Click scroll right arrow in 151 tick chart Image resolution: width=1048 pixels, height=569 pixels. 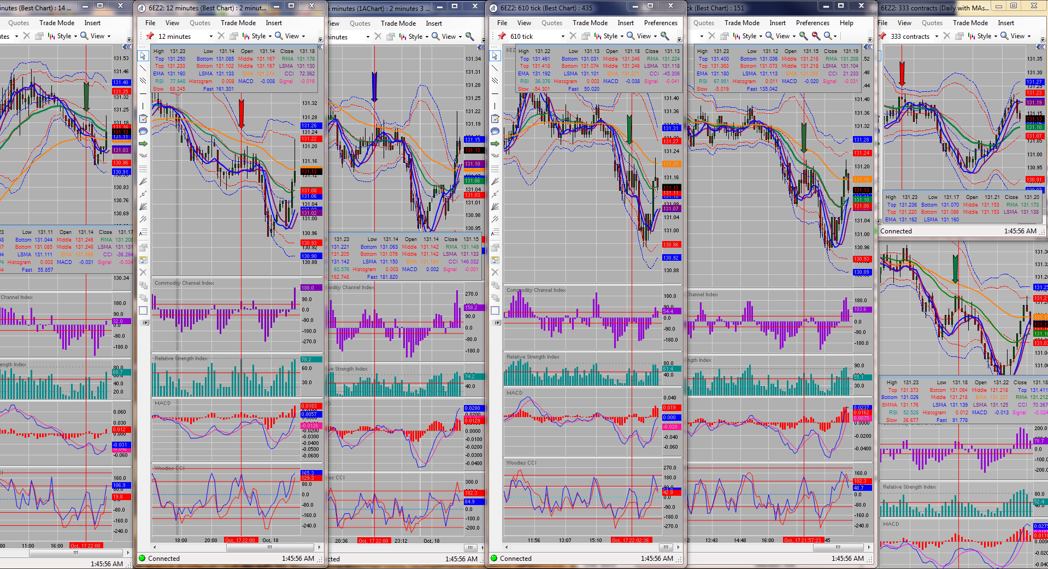pyautogui.click(x=868, y=547)
